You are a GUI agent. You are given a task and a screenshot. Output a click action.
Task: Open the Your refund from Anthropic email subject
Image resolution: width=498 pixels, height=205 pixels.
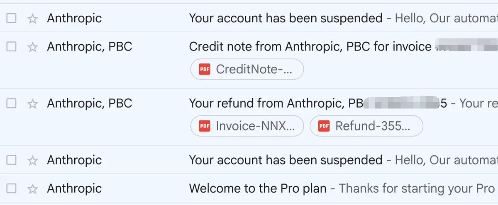(274, 103)
